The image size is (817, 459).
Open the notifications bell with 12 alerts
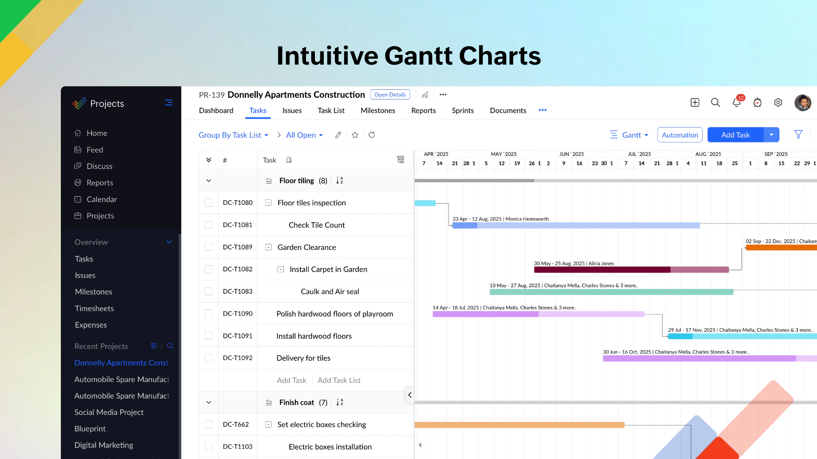point(736,103)
